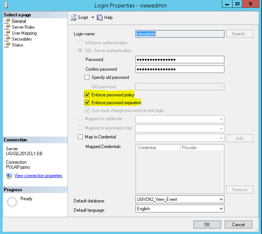Click the connection properties computer icon
Viewport: 262px width, 234px height.
coord(9,176)
